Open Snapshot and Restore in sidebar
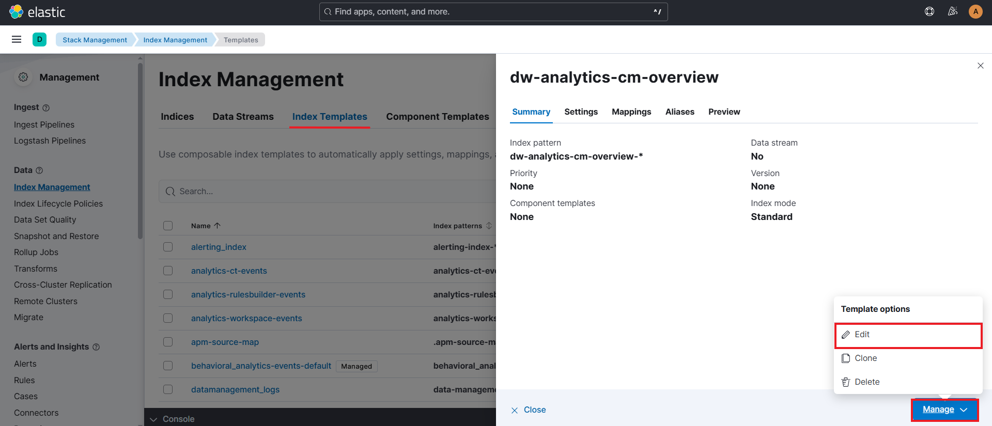992x426 pixels. pyautogui.click(x=56, y=236)
